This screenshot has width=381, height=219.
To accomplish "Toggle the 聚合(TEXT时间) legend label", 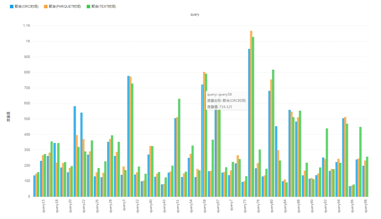I will (103, 7).
